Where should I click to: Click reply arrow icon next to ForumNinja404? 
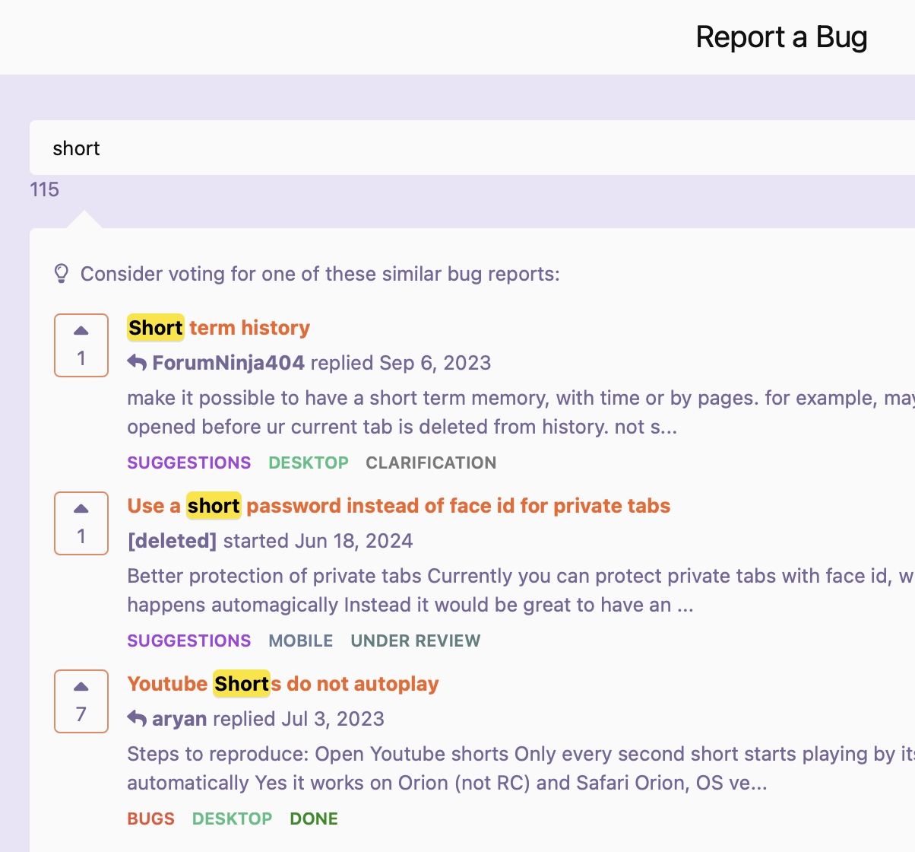[137, 363]
